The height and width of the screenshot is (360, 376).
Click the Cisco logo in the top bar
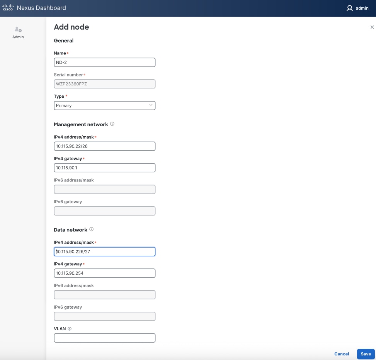(7, 8)
